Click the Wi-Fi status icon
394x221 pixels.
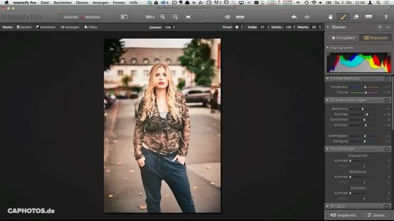click(314, 2)
